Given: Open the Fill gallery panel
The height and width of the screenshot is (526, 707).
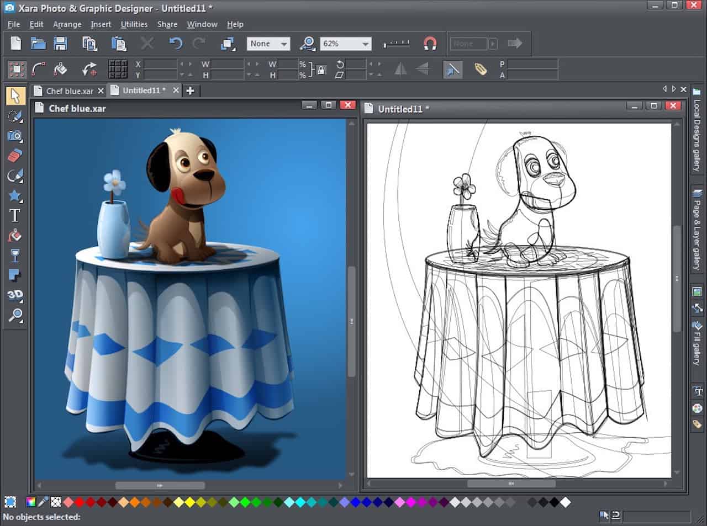Looking at the screenshot, I should pos(697,343).
